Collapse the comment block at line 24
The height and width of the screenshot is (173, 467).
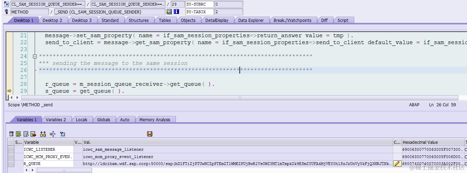pyautogui.click(x=35, y=56)
